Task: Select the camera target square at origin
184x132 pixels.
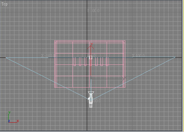Action: pyautogui.click(x=90, y=57)
